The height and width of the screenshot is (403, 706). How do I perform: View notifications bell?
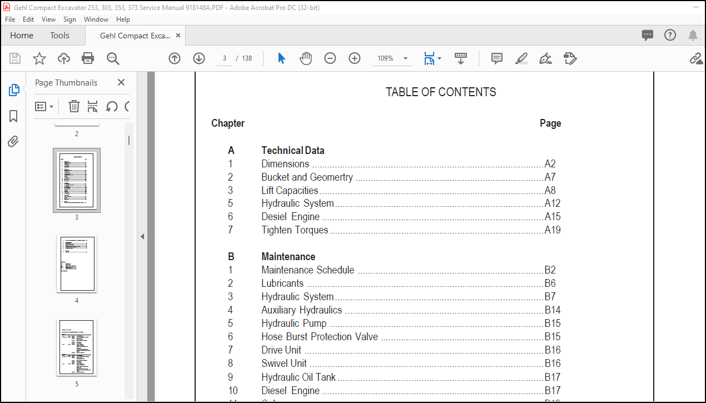pos(693,36)
